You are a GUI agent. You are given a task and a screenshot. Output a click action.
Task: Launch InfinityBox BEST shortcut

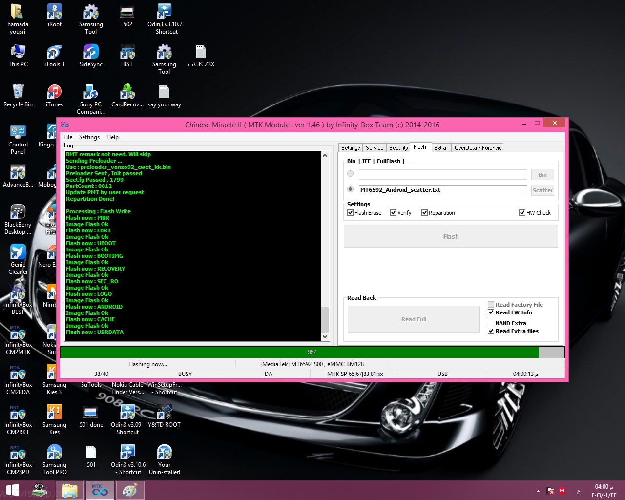click(18, 299)
